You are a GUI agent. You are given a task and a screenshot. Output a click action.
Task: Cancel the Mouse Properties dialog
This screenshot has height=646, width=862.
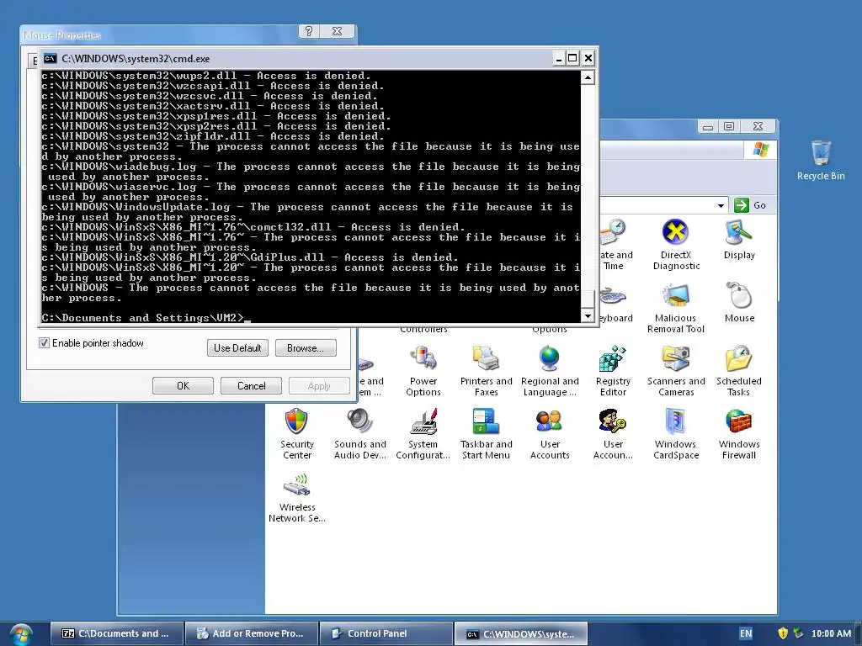251,385
